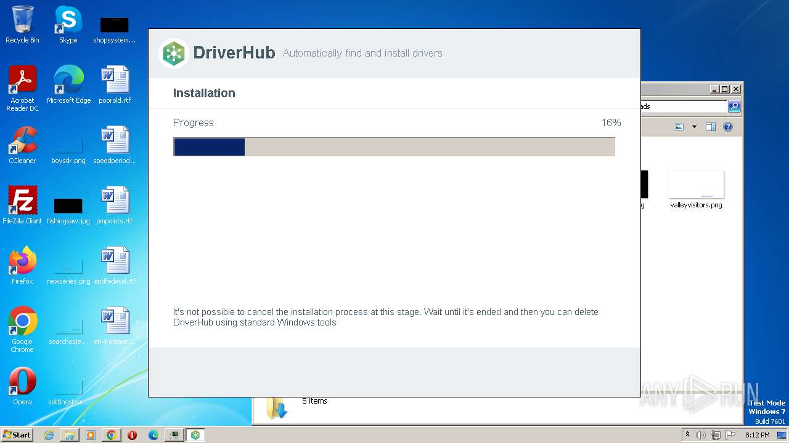789x443 pixels.
Task: Click the DriverHub hexagon logo
Action: pyautogui.click(x=174, y=54)
